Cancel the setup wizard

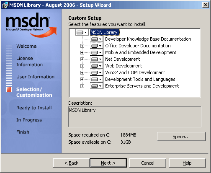148,163
